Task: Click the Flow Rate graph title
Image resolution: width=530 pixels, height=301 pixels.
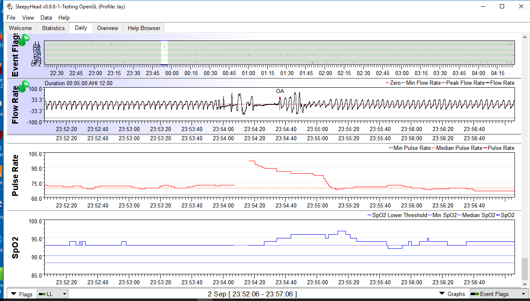Action: [15, 105]
